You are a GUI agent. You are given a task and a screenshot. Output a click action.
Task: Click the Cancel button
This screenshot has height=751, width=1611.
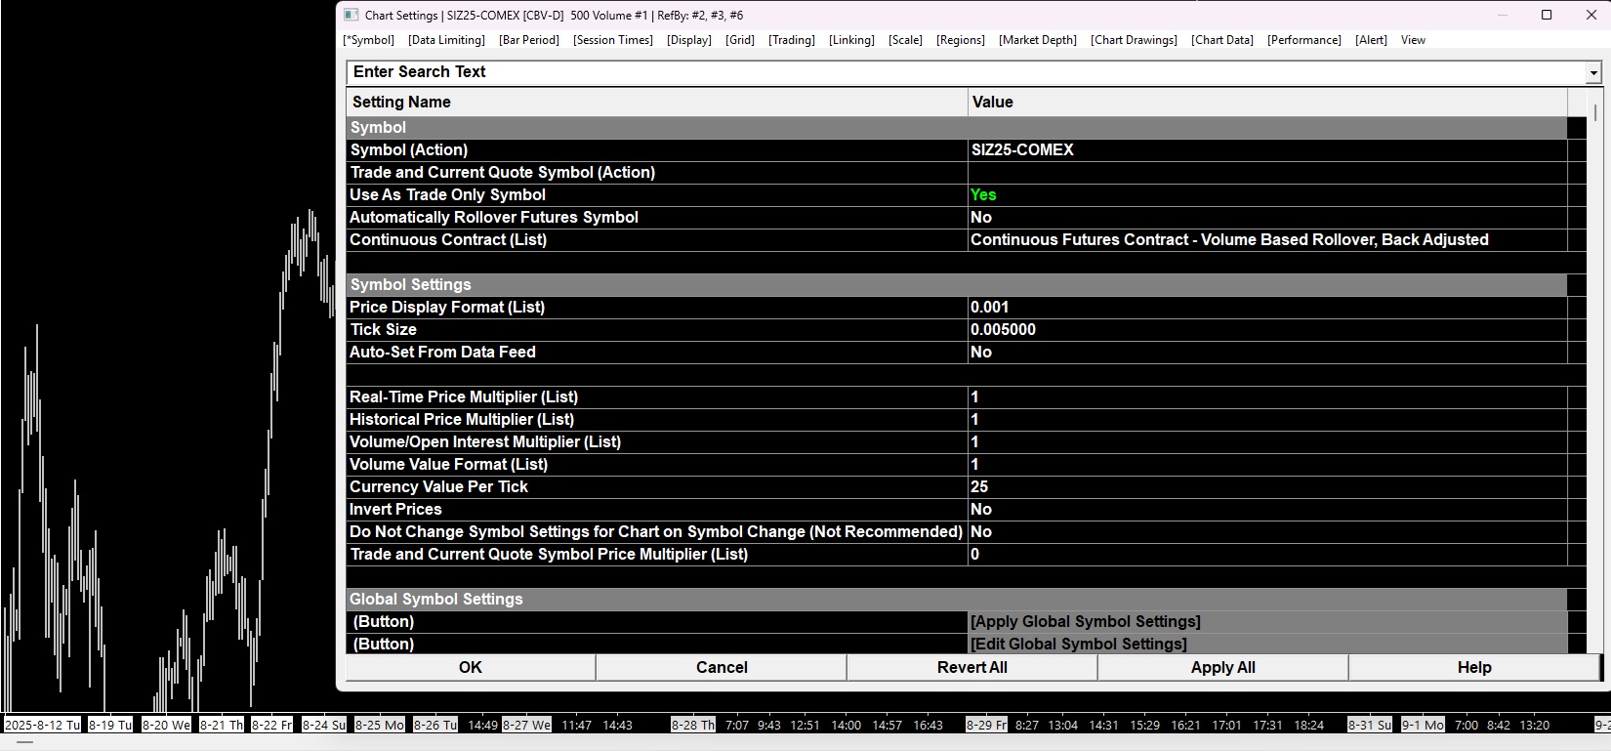[x=722, y=667]
